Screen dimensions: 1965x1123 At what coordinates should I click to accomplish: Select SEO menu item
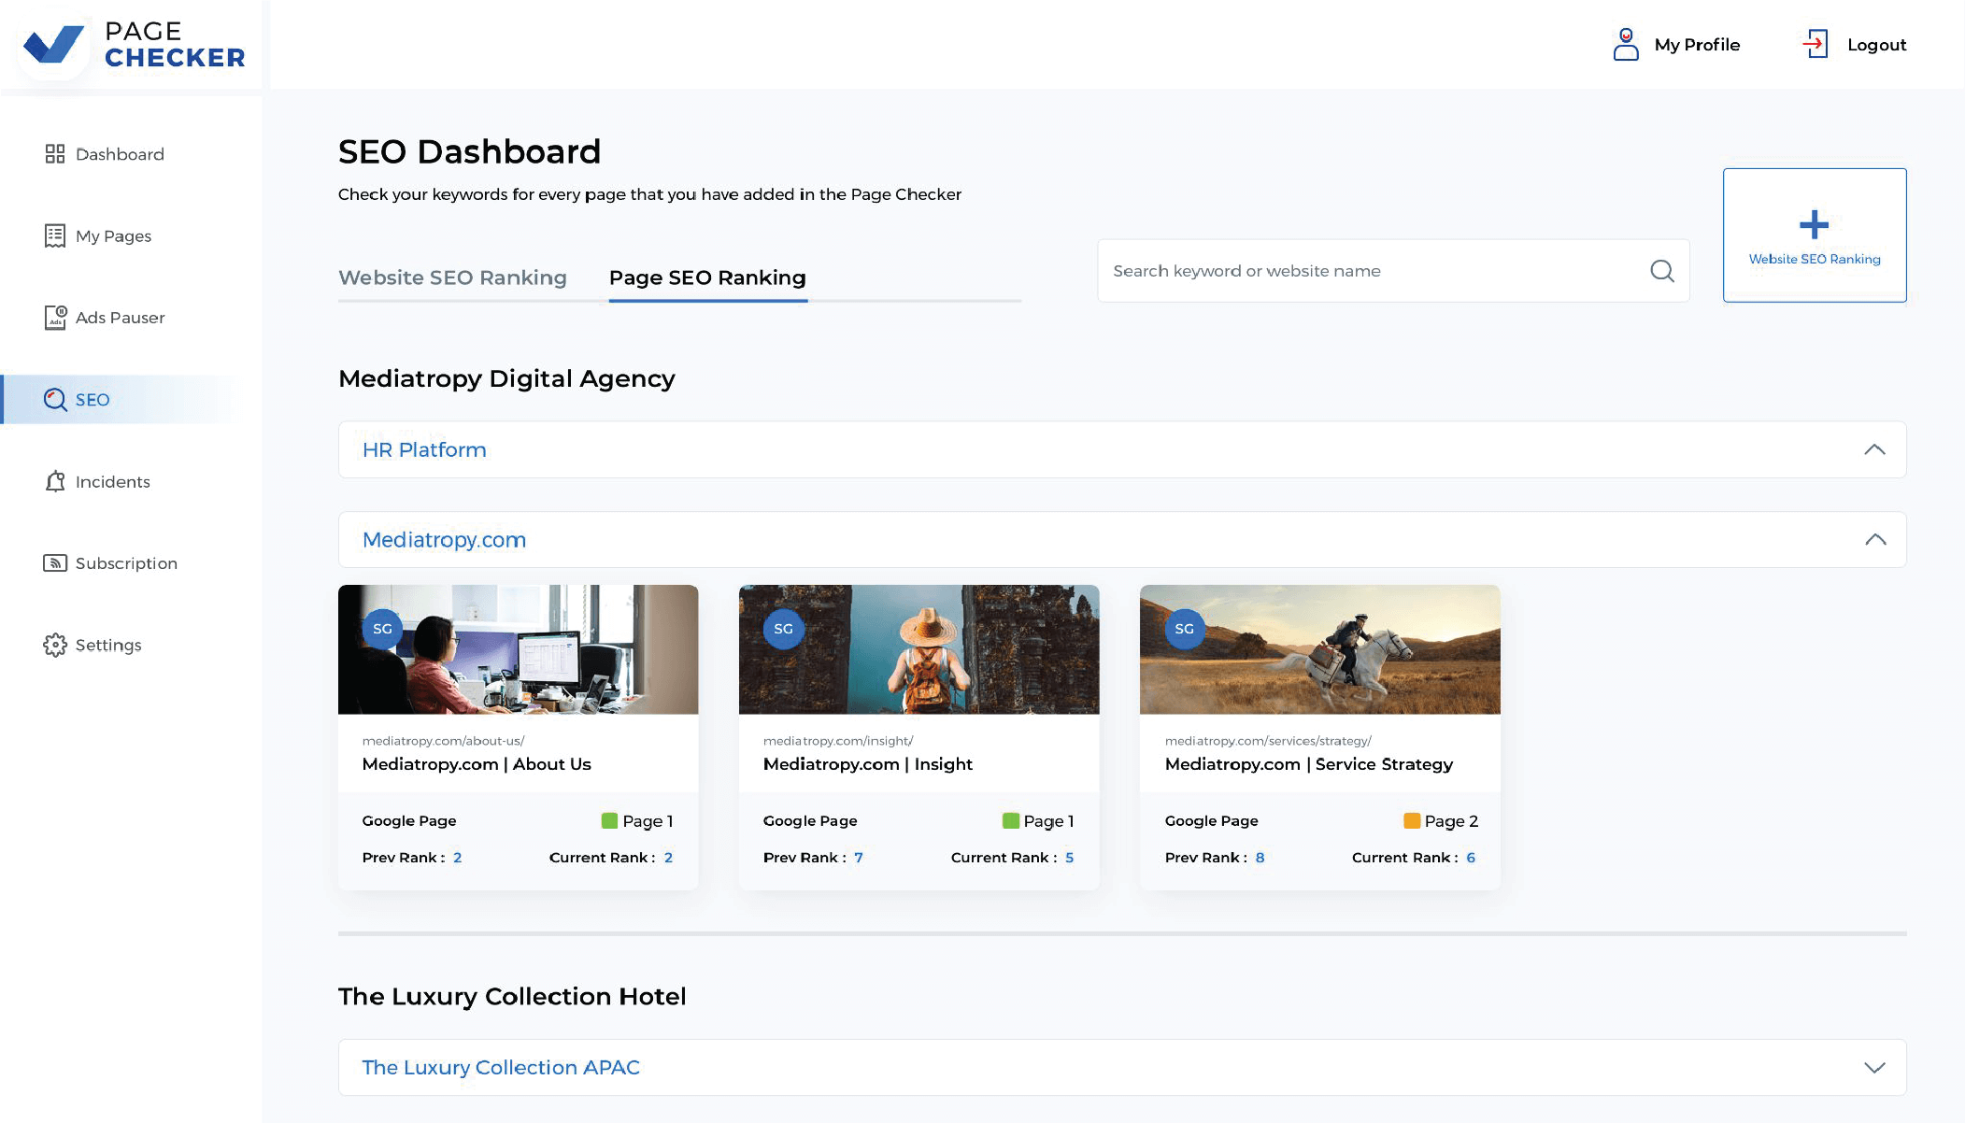[93, 400]
